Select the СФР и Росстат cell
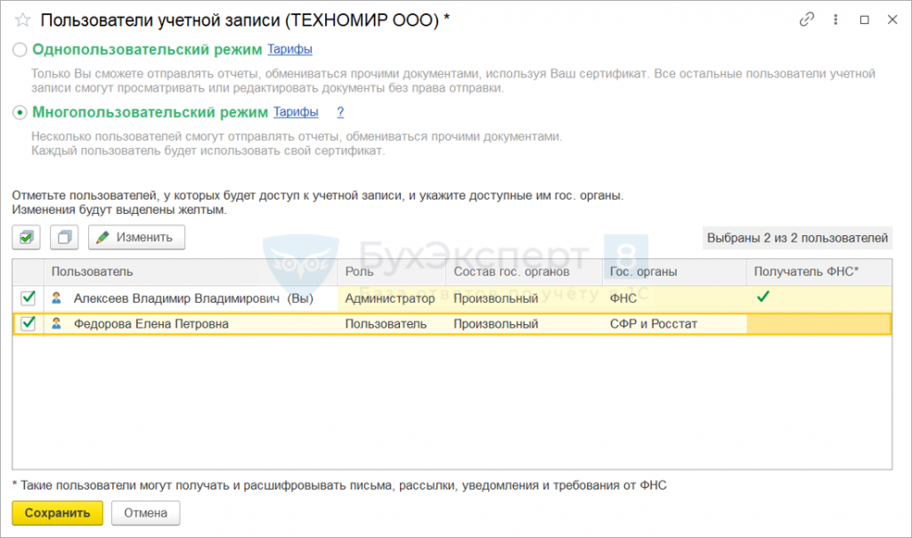 pos(674,324)
